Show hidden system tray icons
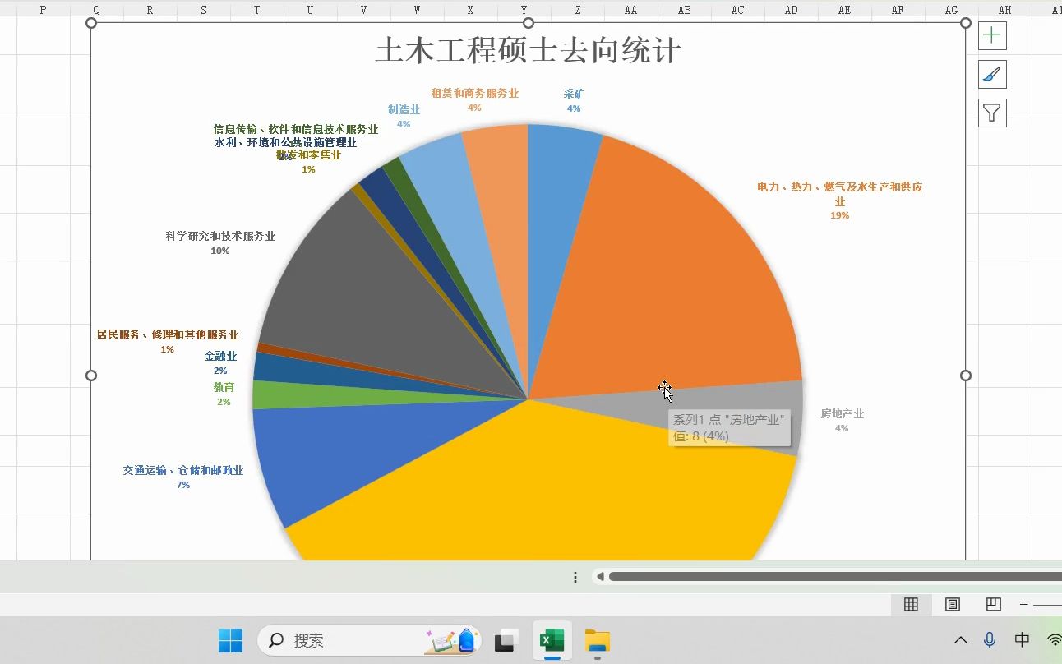This screenshot has height=664, width=1062. click(x=960, y=640)
